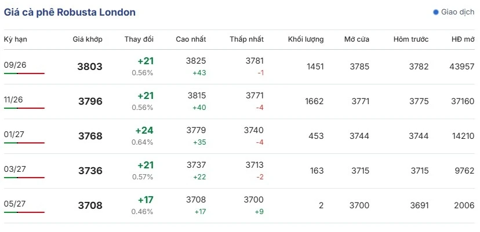Select the 03/27 contract term
480x232 pixels.
tap(13, 169)
